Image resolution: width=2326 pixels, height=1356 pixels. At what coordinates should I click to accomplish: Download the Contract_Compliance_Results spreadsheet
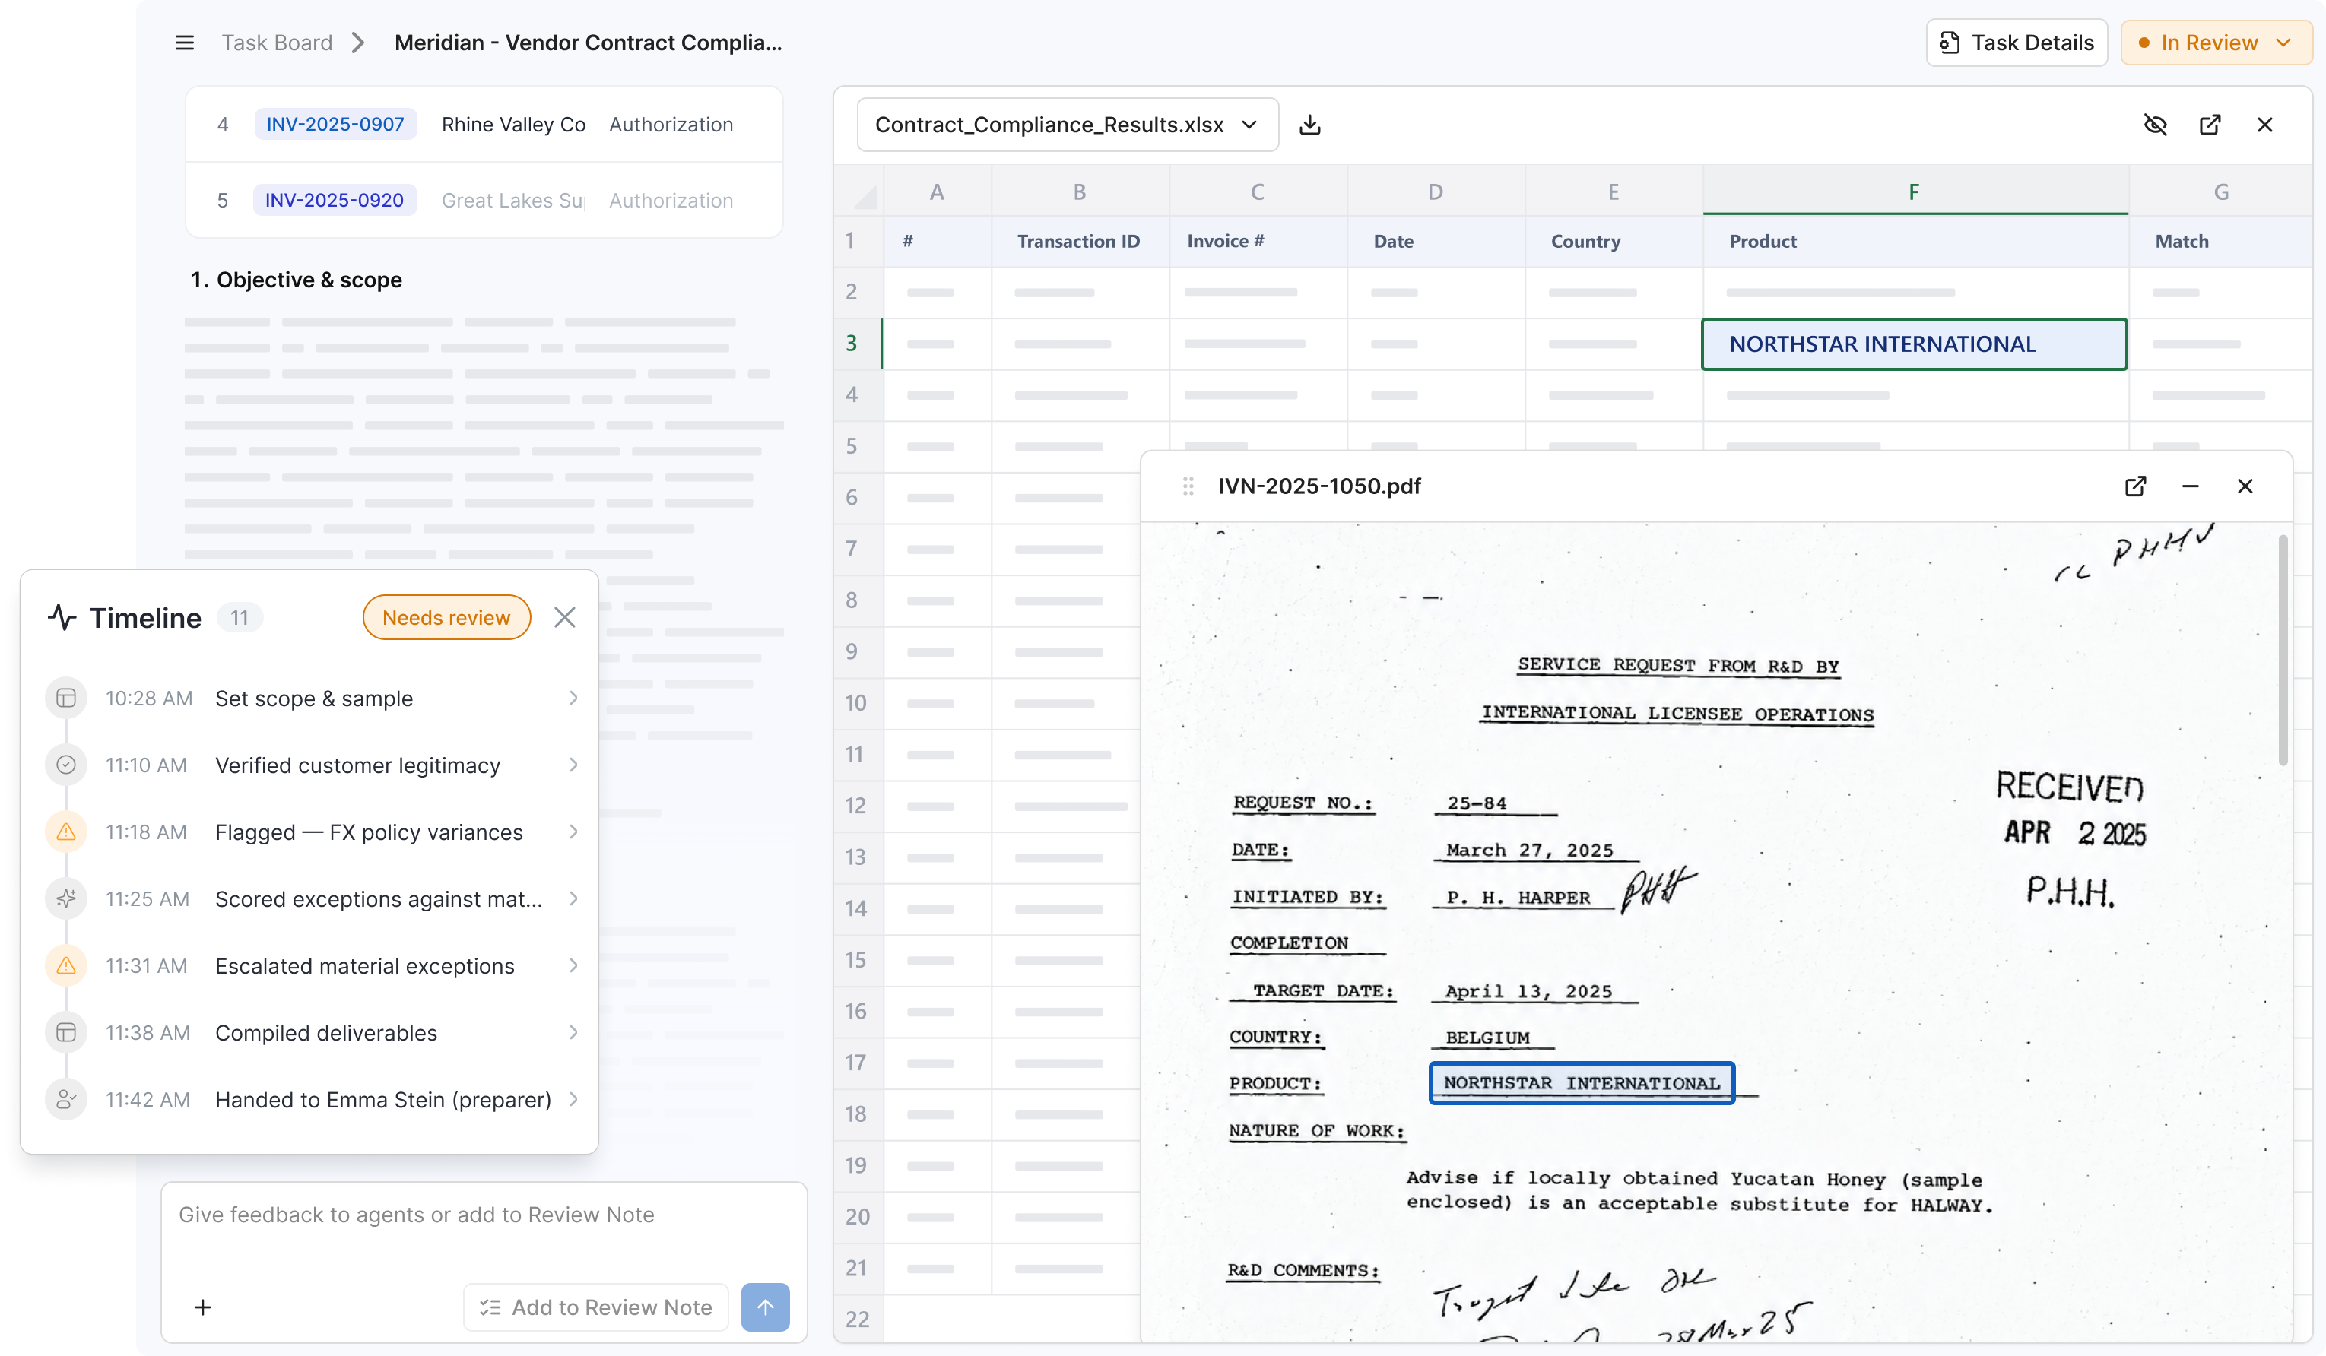point(1310,125)
